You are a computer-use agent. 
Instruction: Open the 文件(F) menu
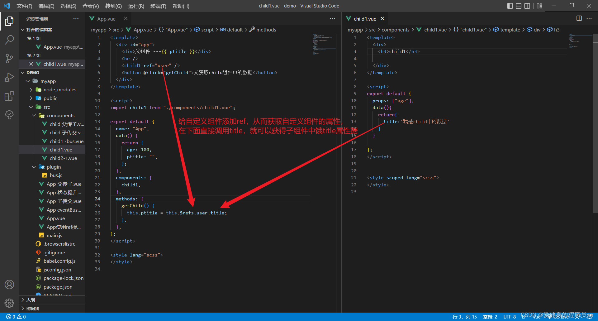coord(24,6)
